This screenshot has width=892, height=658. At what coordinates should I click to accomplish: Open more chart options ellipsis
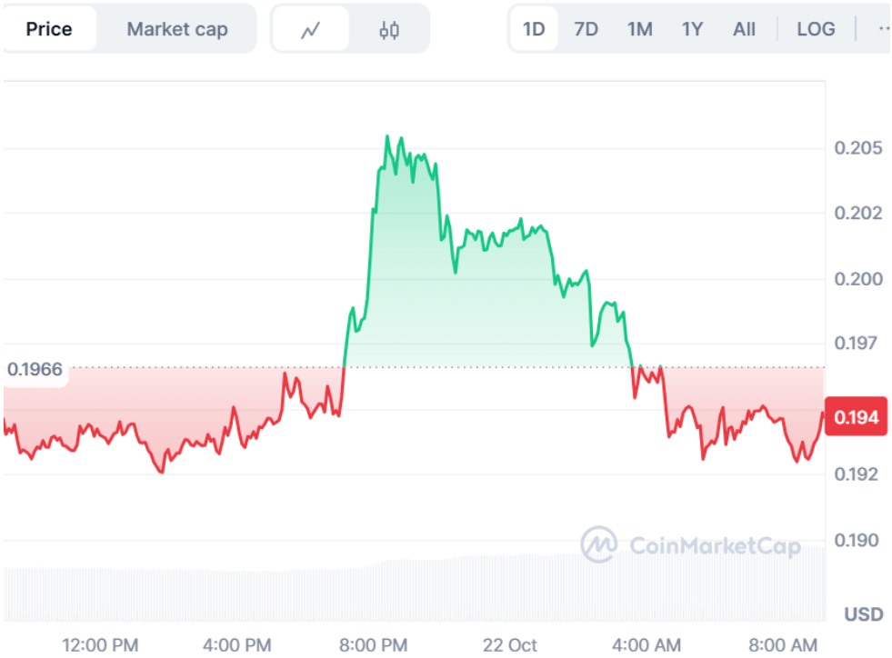click(x=883, y=29)
